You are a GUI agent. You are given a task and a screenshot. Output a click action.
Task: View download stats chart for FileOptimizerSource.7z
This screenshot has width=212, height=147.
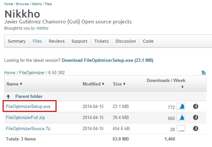[181, 128]
